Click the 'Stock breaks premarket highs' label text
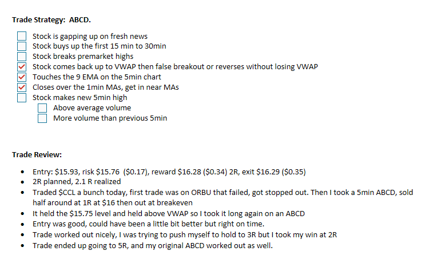Screen dimensions: 429x259 pos(82,57)
